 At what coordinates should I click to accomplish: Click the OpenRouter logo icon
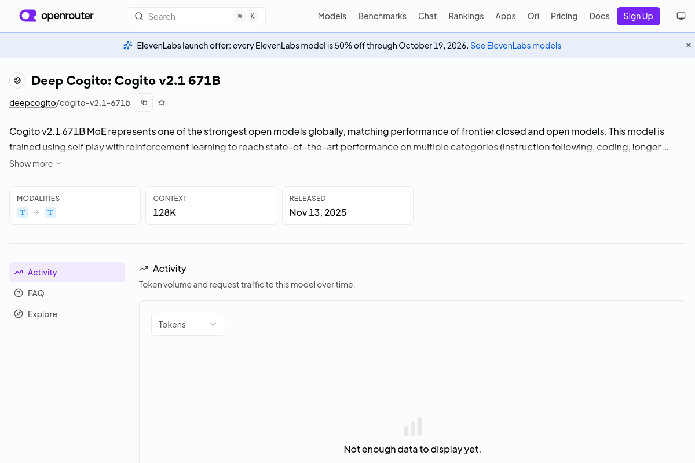(28, 16)
